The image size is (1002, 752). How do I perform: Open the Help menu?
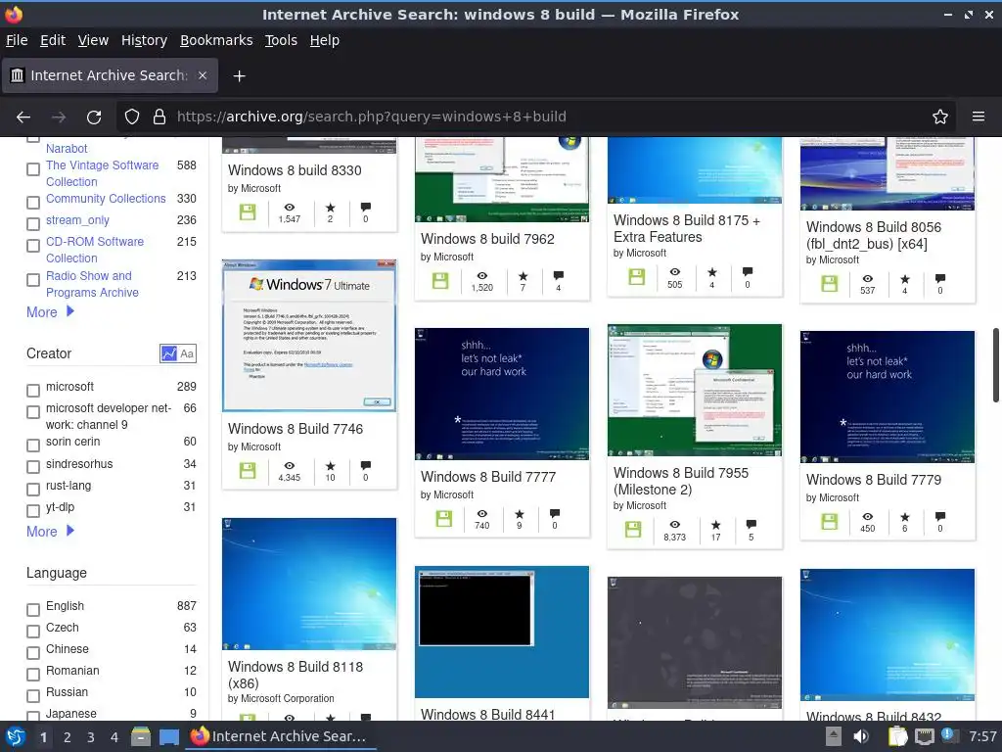pyautogui.click(x=324, y=40)
